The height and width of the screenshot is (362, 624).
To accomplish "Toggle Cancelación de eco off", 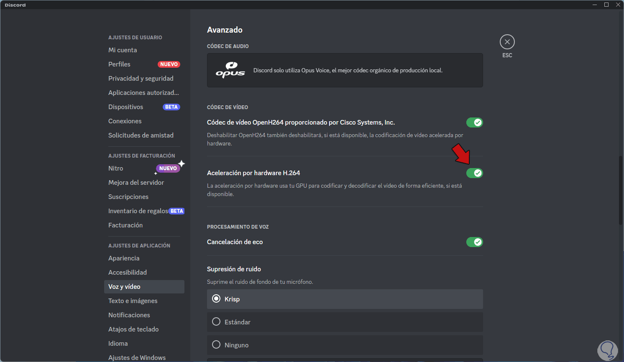I will coord(474,242).
